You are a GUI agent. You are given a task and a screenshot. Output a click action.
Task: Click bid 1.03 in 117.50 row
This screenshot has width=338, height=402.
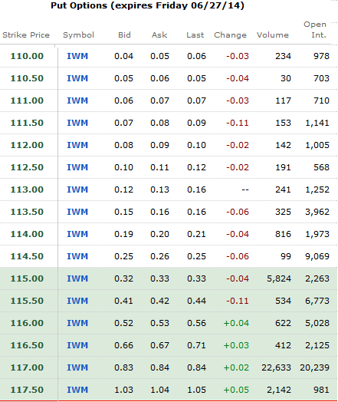pos(123,390)
